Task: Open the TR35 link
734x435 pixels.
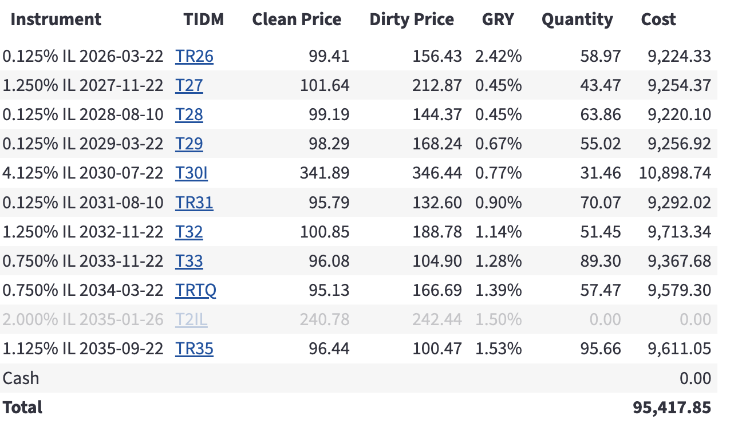Action: (194, 349)
